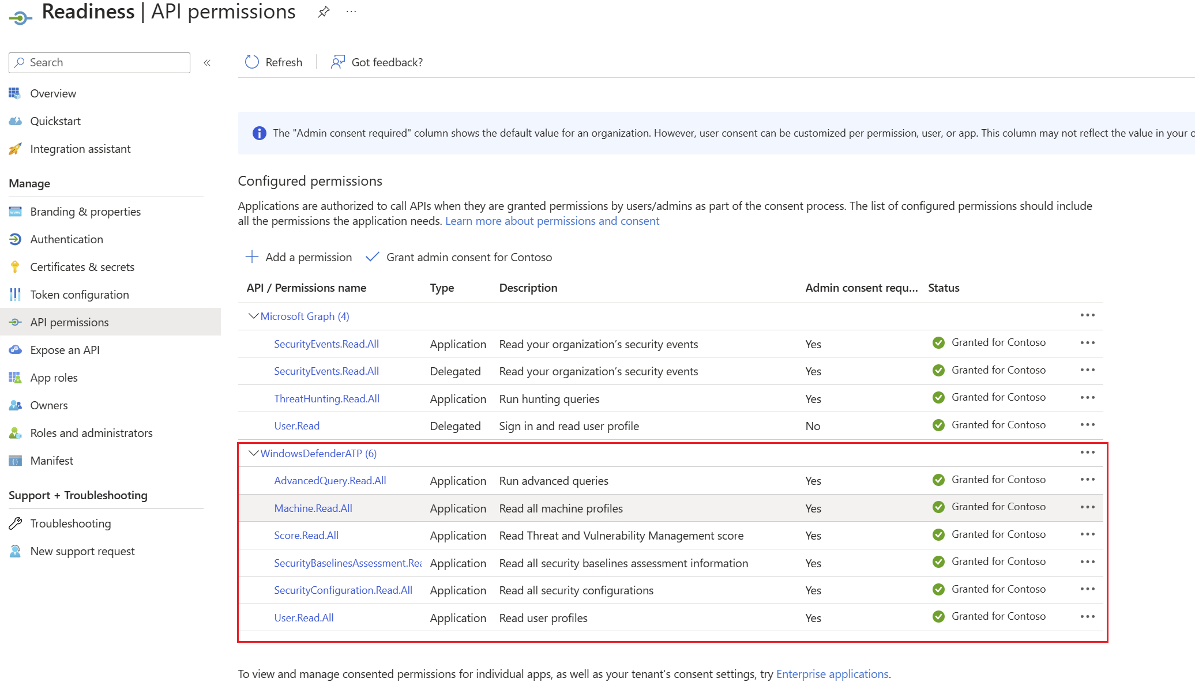Image resolution: width=1195 pixels, height=686 pixels.
Task: Click the Manifest document icon
Action: (16, 461)
